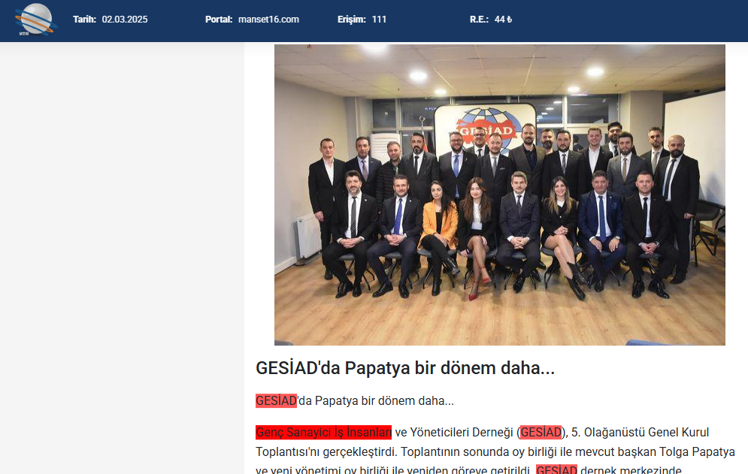This screenshot has width=748, height=474.
Task: Click the R.E. value 44 ₺
Action: pos(503,20)
